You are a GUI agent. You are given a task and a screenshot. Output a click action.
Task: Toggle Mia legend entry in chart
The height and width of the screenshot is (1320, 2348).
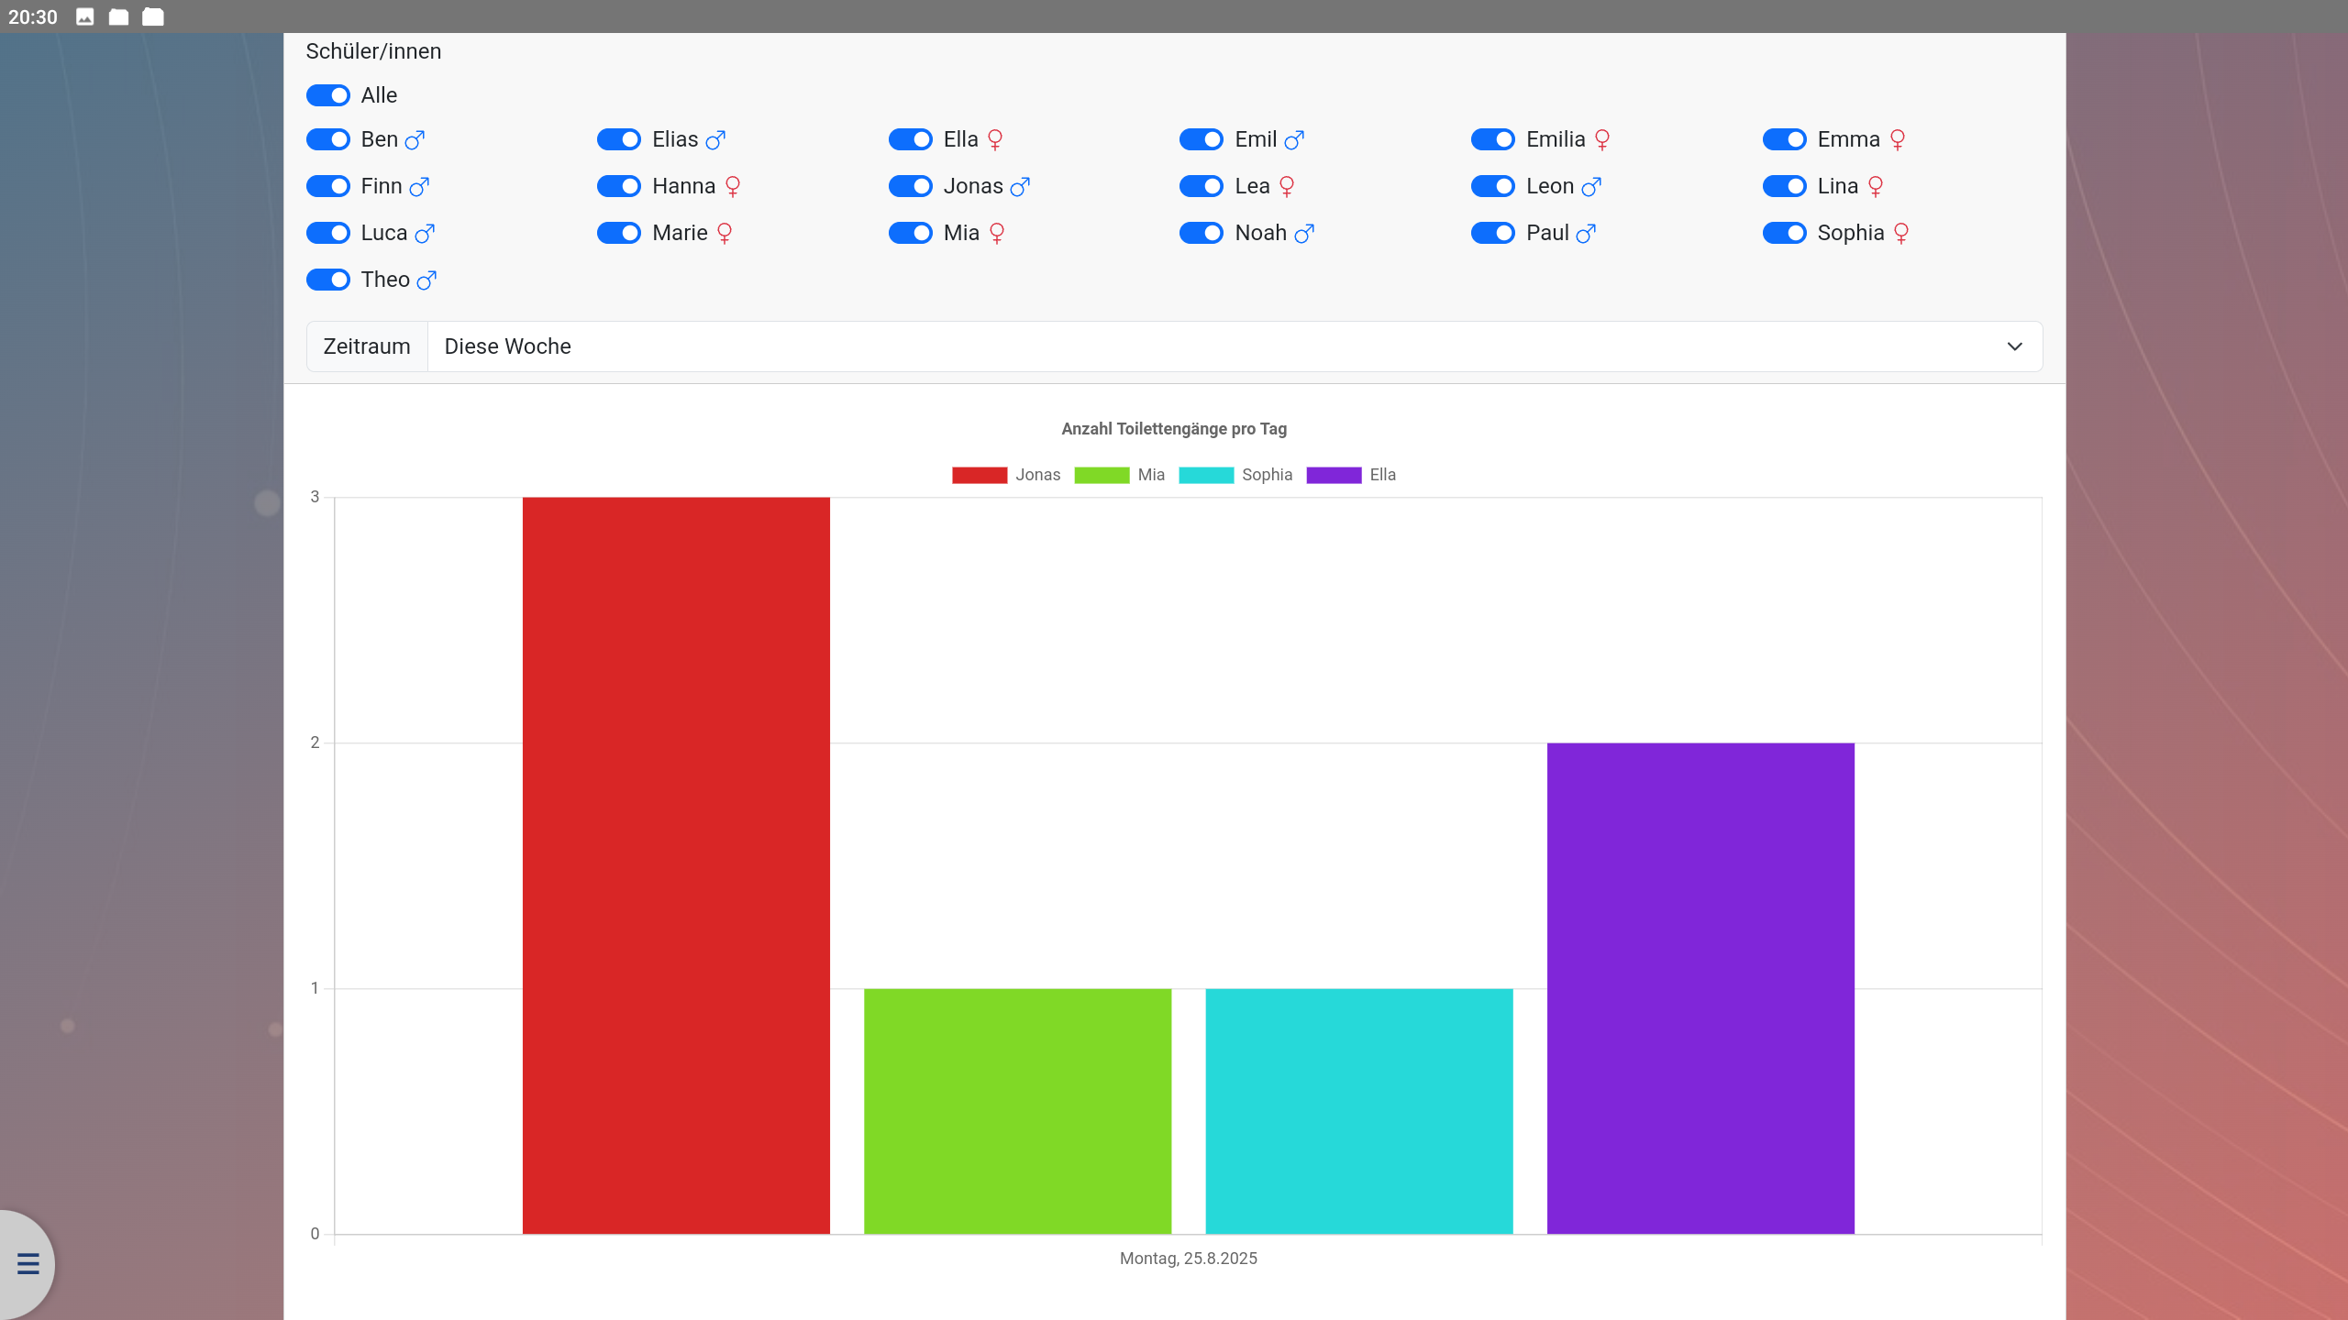[1150, 475]
